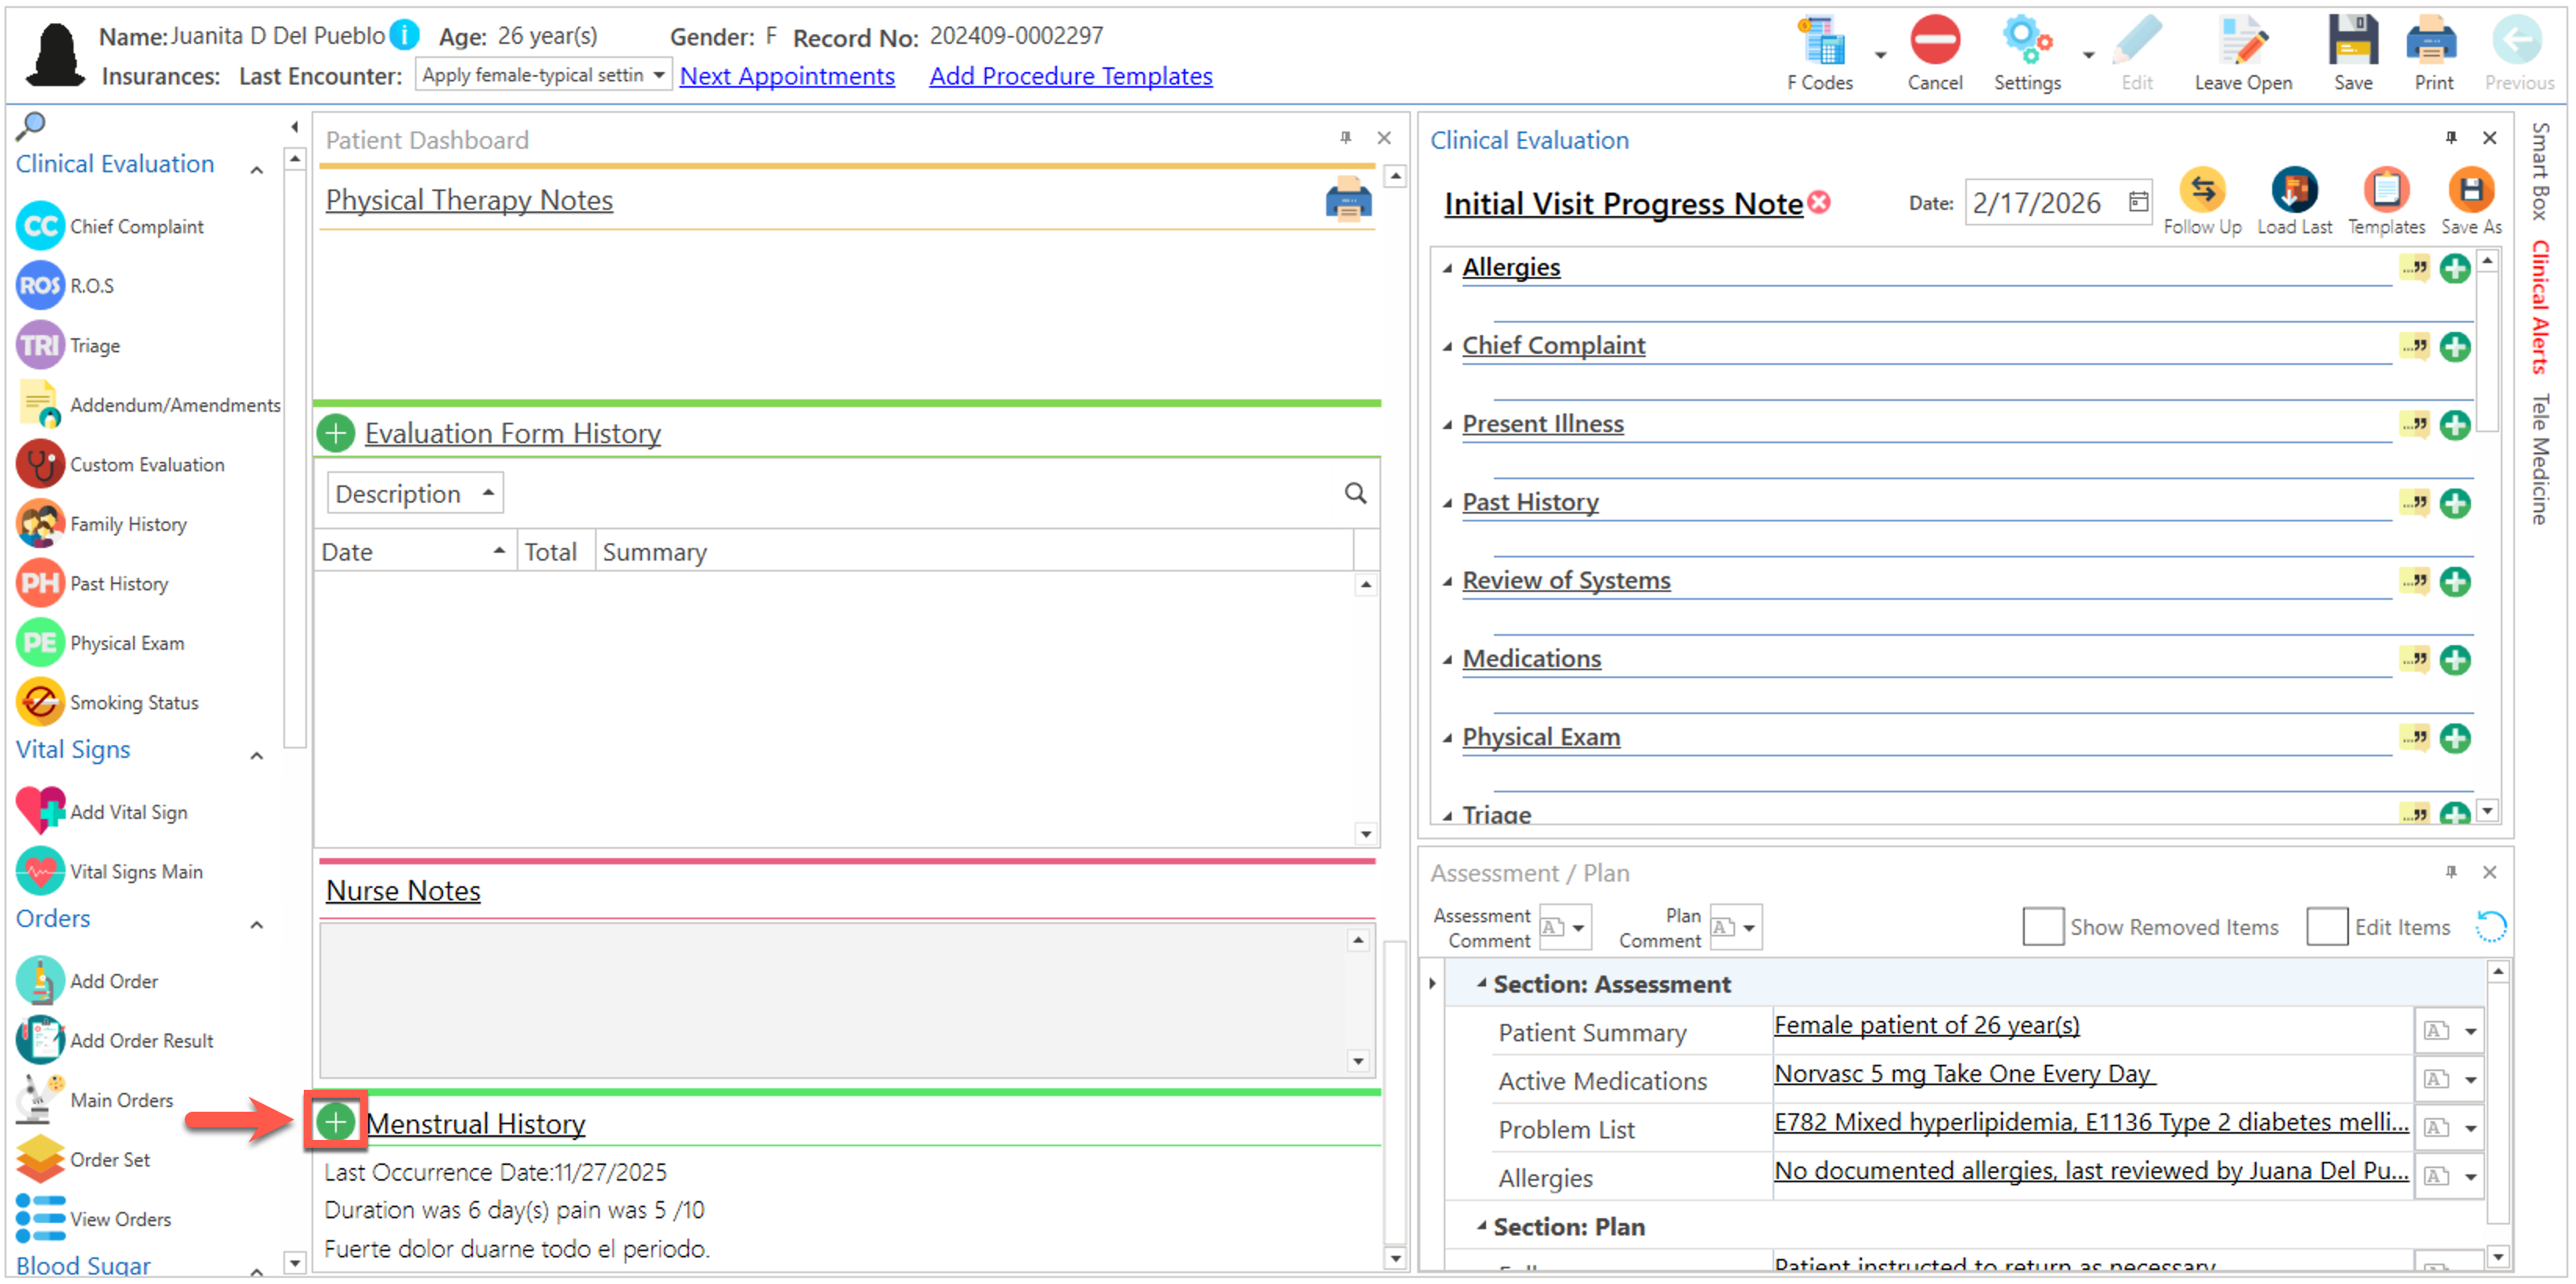Add Allergies entry with green plus
Screen dimensions: 2576x1284
[2454, 268]
